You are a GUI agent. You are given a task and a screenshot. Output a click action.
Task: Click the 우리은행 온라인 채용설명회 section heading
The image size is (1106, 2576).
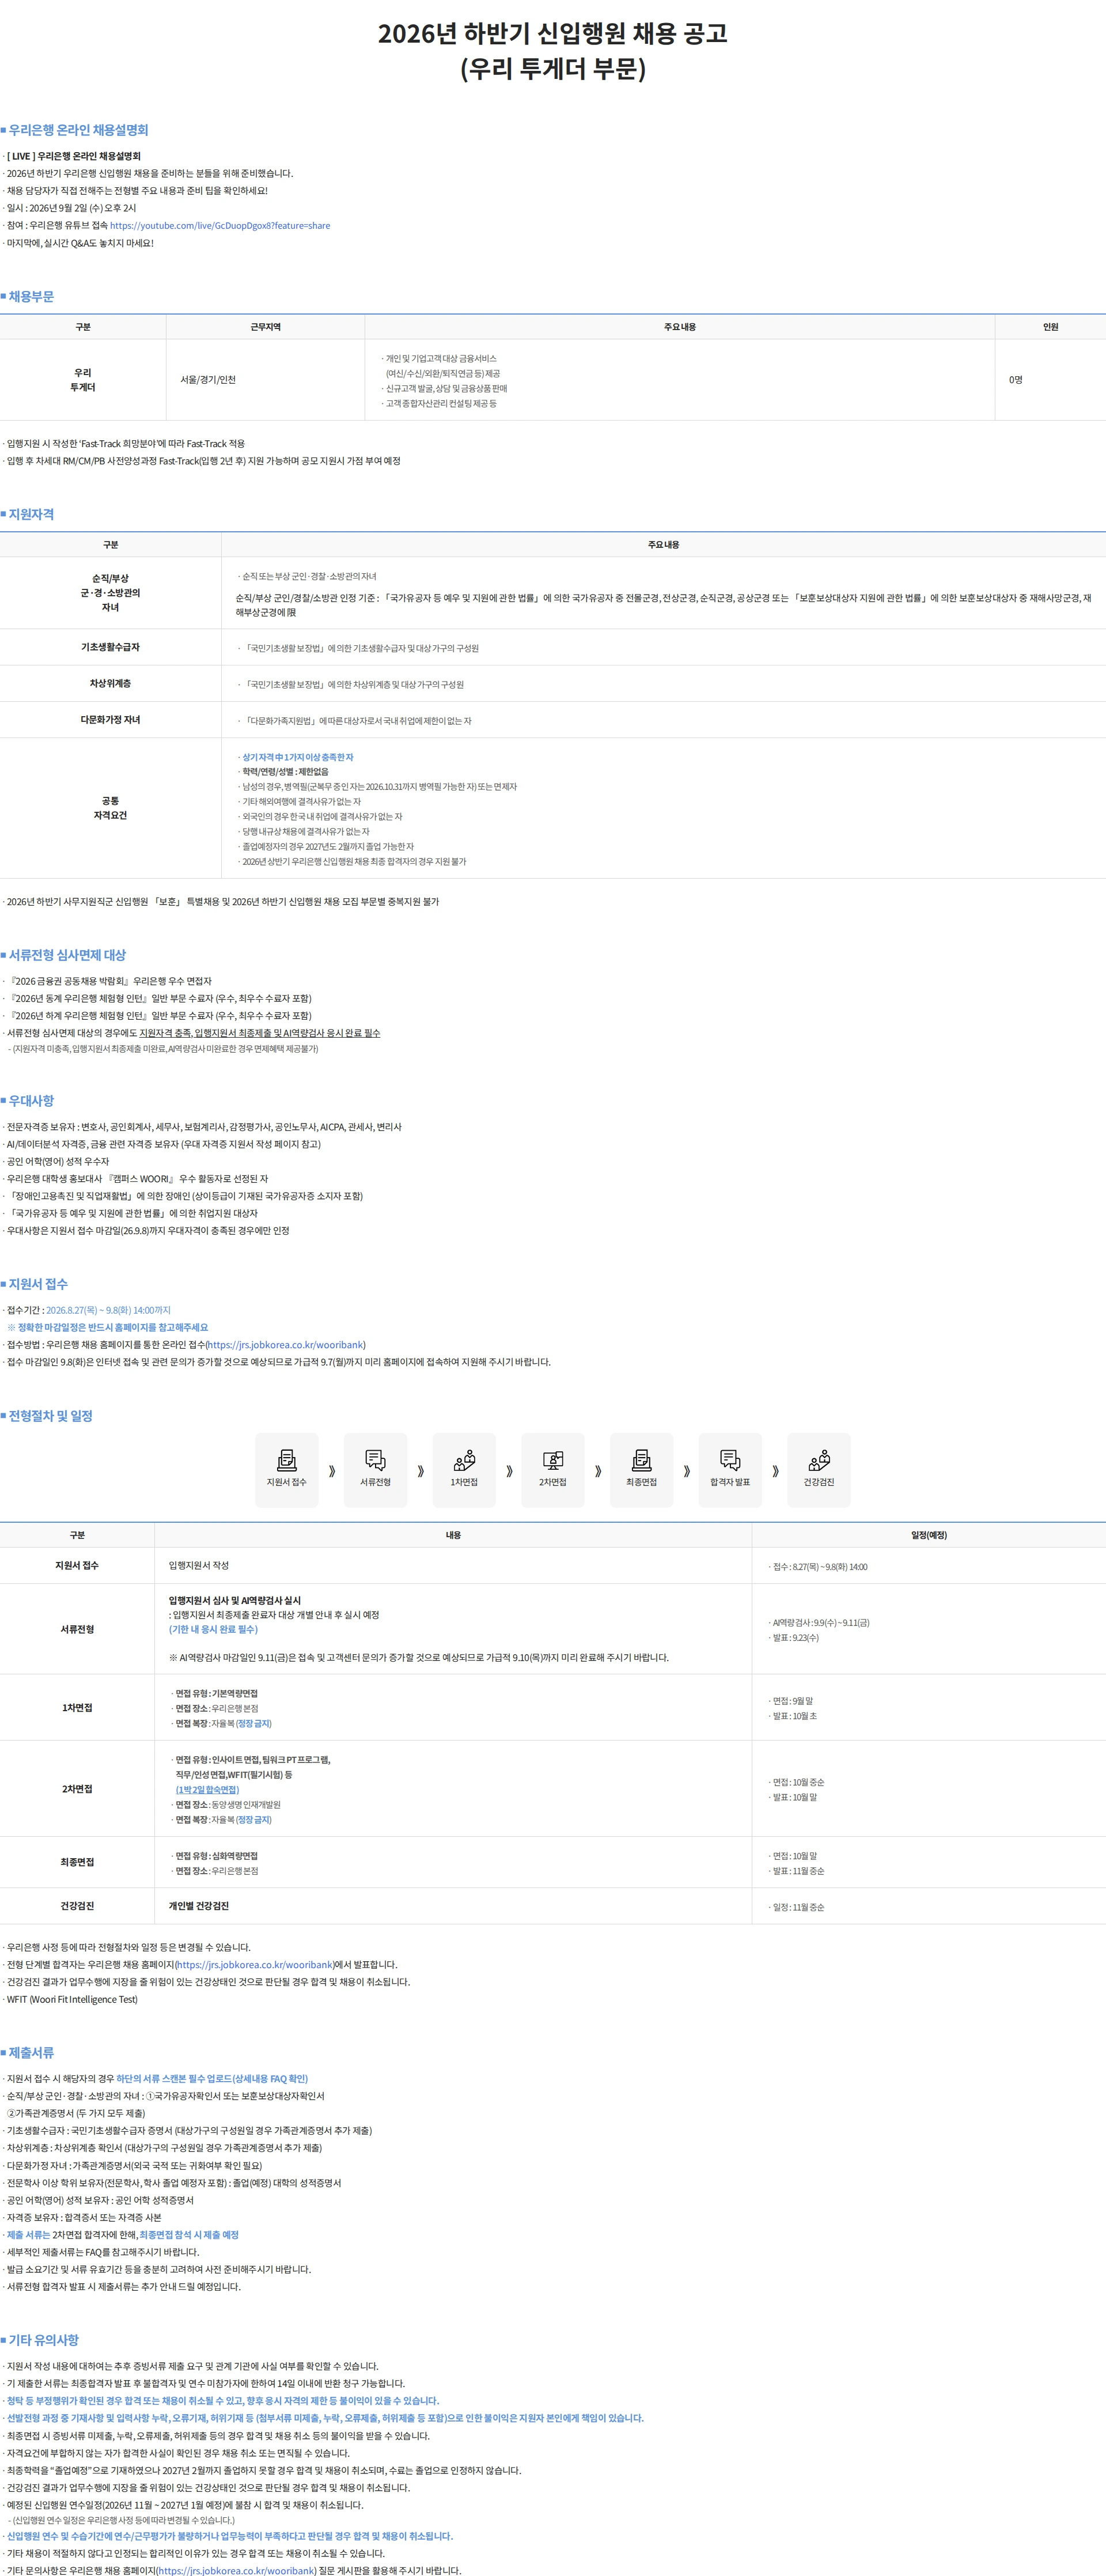point(78,130)
